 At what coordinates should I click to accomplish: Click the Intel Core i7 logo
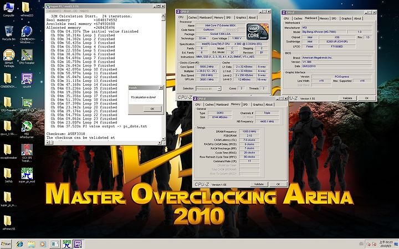(x=258, y=32)
